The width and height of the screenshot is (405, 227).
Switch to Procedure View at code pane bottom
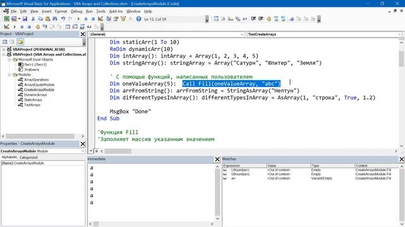[x=91, y=151]
